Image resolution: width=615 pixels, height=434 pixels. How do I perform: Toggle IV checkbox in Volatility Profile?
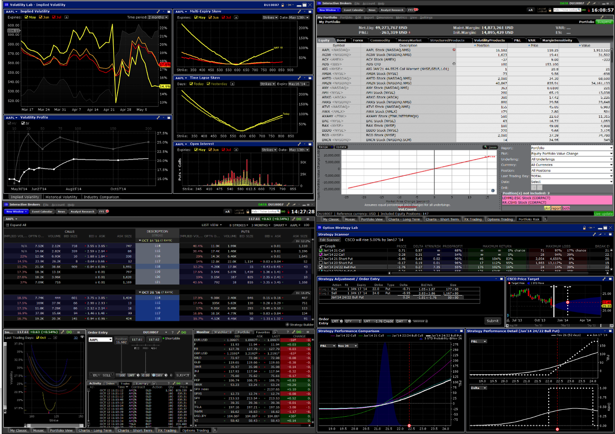click(23, 123)
